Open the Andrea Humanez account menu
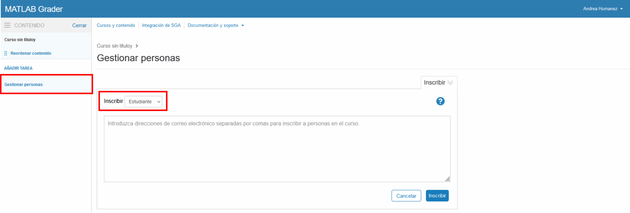This screenshot has height=213, width=630. pyautogui.click(x=603, y=9)
